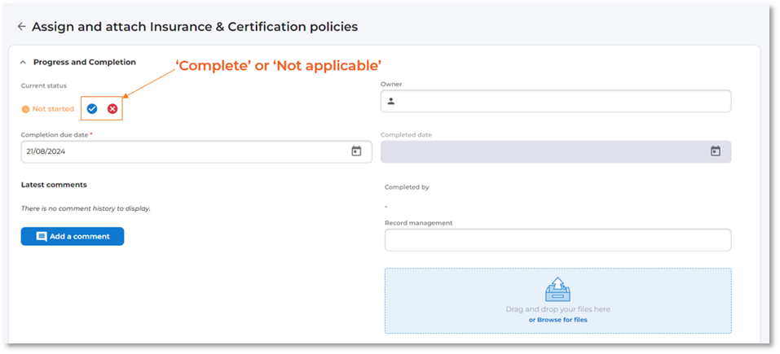Set status to Not applicable with the red X
This screenshot has width=780, height=354.
pos(112,109)
